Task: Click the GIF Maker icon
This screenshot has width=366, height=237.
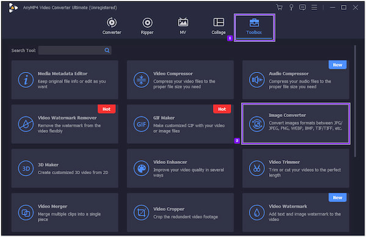Action: point(142,124)
